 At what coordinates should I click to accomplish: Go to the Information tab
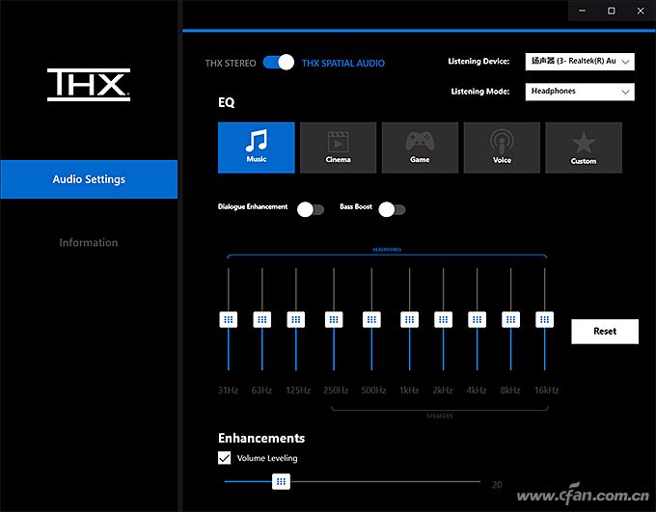point(89,243)
